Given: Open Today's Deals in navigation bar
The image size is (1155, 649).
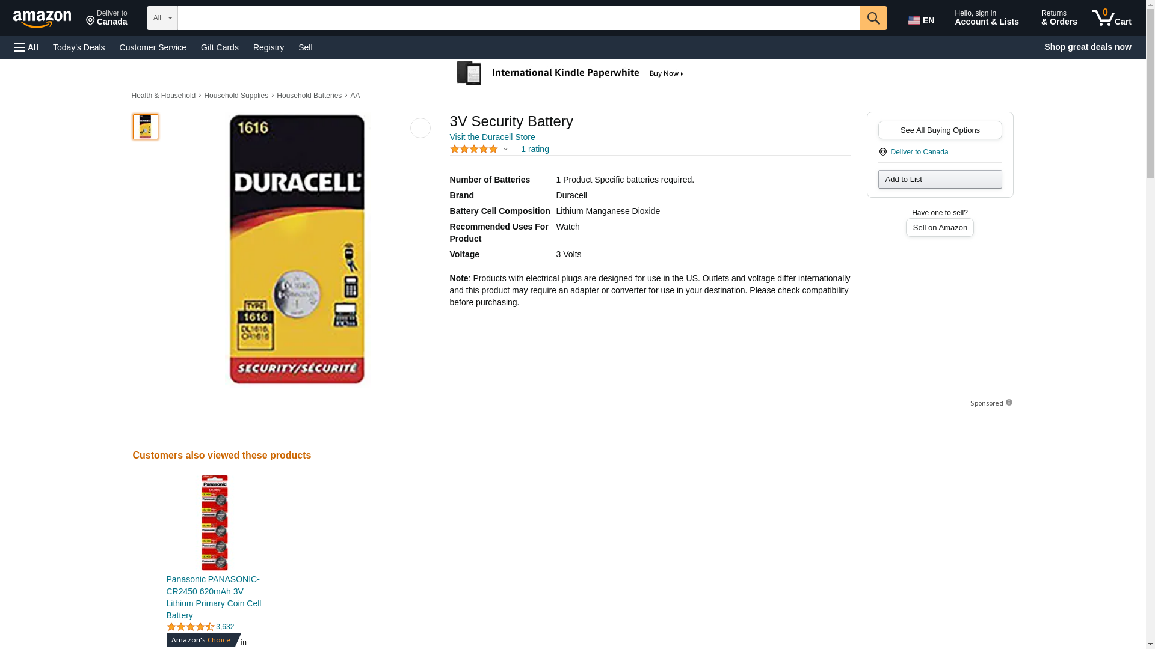Looking at the screenshot, I should click(79, 47).
